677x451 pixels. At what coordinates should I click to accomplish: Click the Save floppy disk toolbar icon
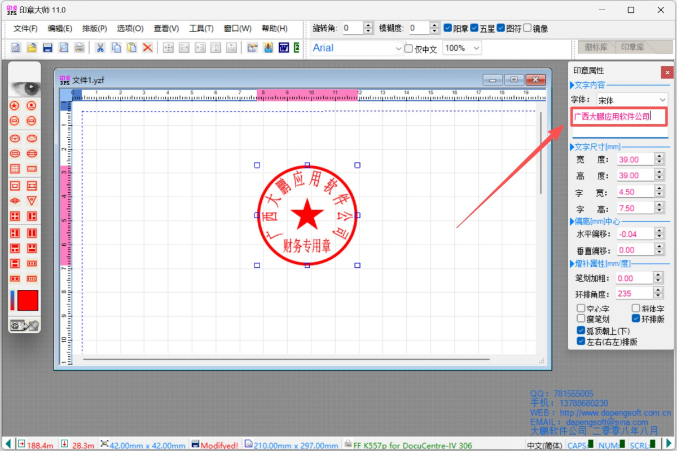coord(48,48)
